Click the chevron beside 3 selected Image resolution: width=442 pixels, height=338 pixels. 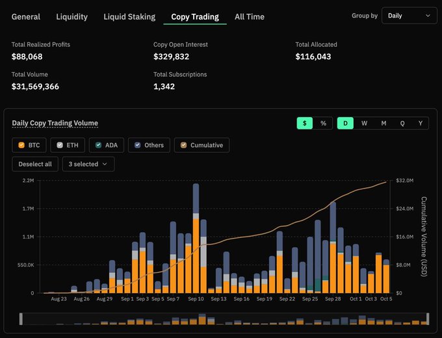(x=105, y=164)
